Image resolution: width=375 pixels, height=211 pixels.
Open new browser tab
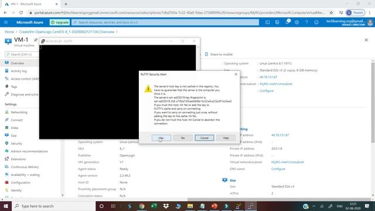[66, 4]
